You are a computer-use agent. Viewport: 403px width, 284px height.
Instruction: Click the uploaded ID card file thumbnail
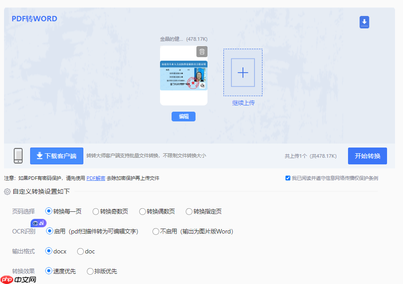(x=183, y=76)
